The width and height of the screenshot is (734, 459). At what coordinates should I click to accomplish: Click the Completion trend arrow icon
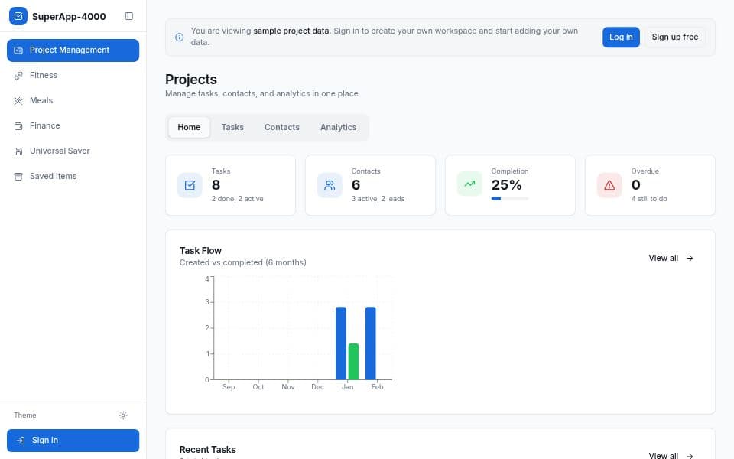click(x=469, y=185)
